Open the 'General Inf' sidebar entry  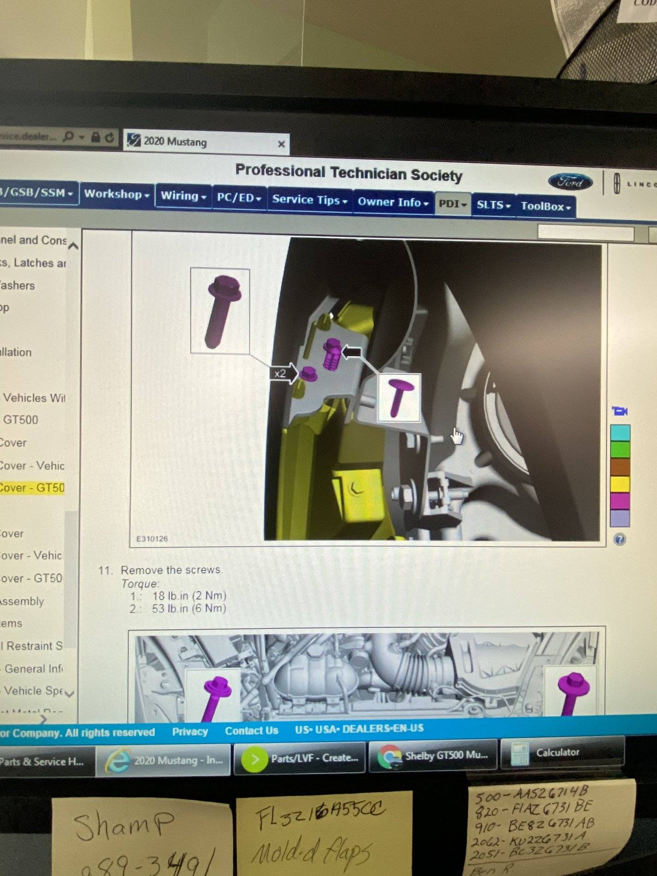33,669
